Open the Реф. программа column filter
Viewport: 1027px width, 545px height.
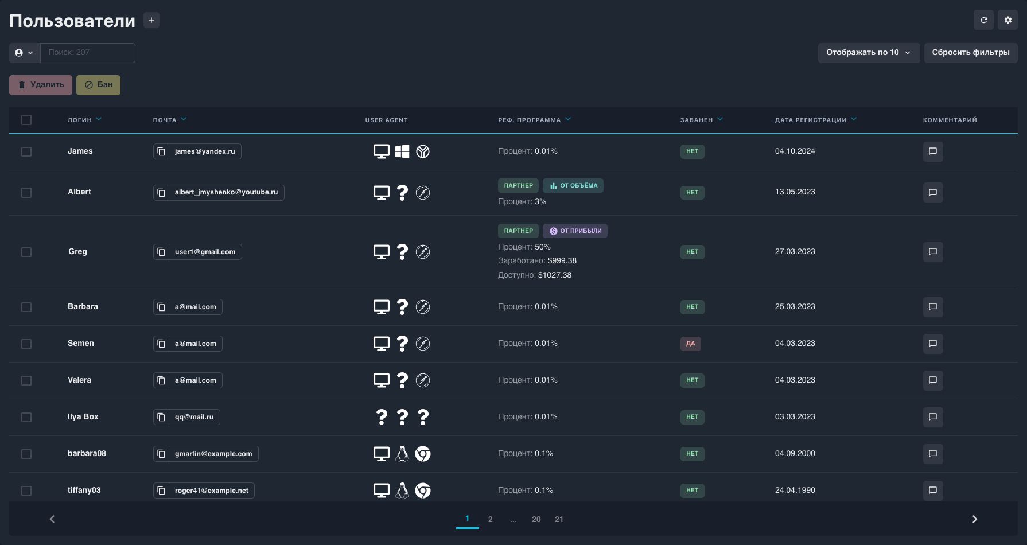[x=568, y=119]
